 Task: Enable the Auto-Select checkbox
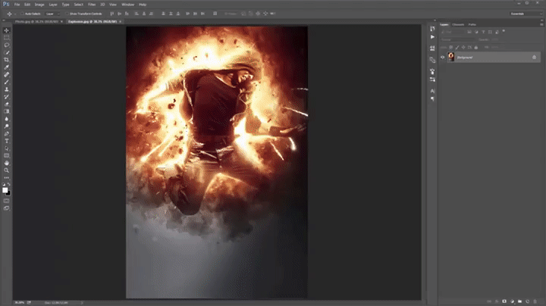coord(23,14)
